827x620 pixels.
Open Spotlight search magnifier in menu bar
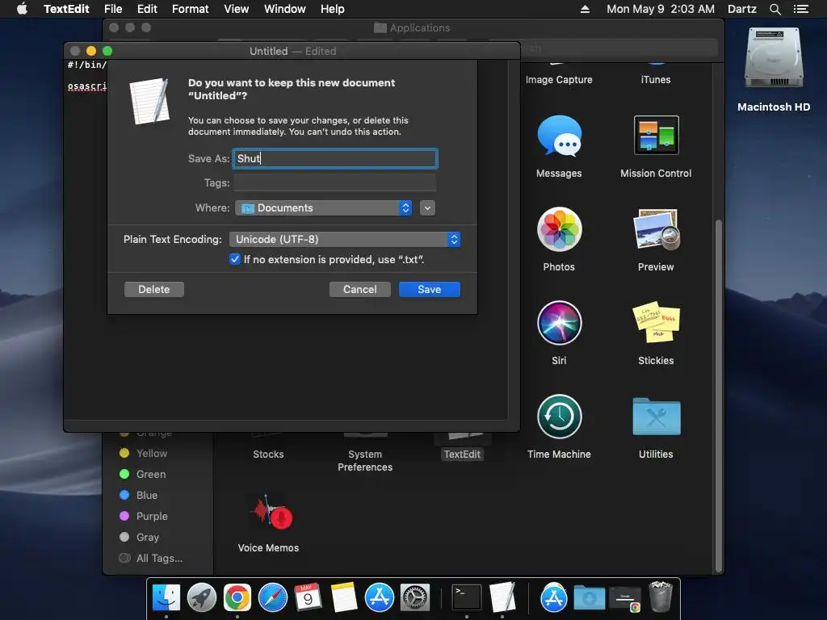pos(775,9)
